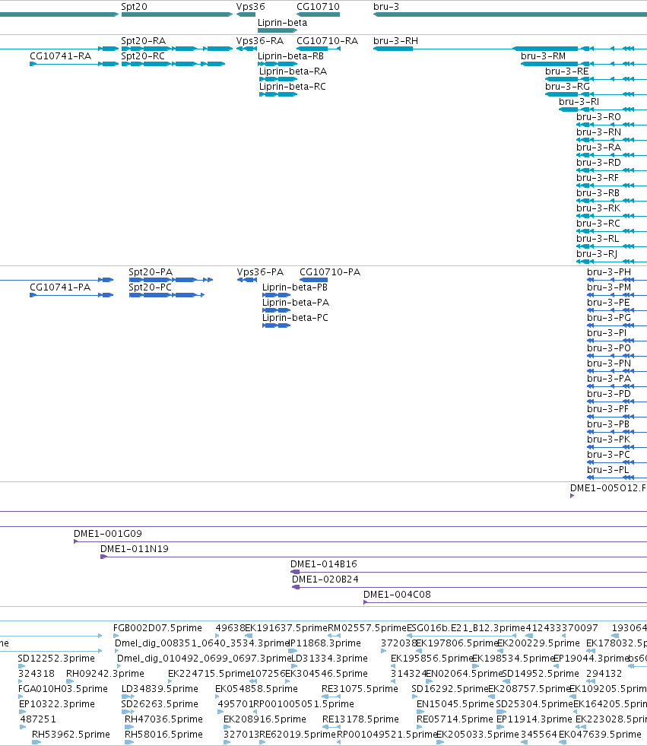Open EST label RE05714.5prime
Viewport: 647px width, 746px height.
point(455,719)
